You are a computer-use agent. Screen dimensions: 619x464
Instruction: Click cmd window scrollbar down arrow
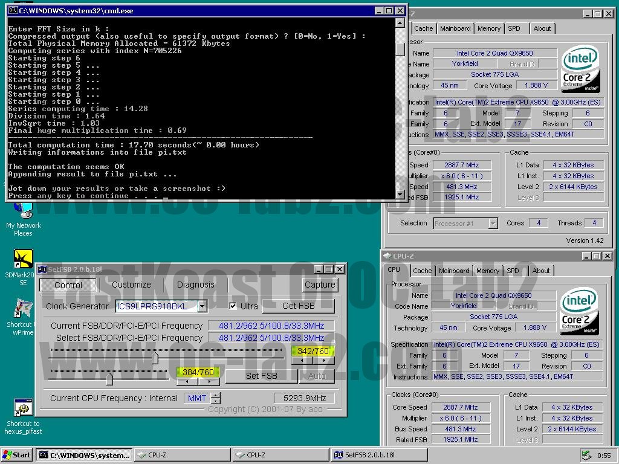coord(400,195)
